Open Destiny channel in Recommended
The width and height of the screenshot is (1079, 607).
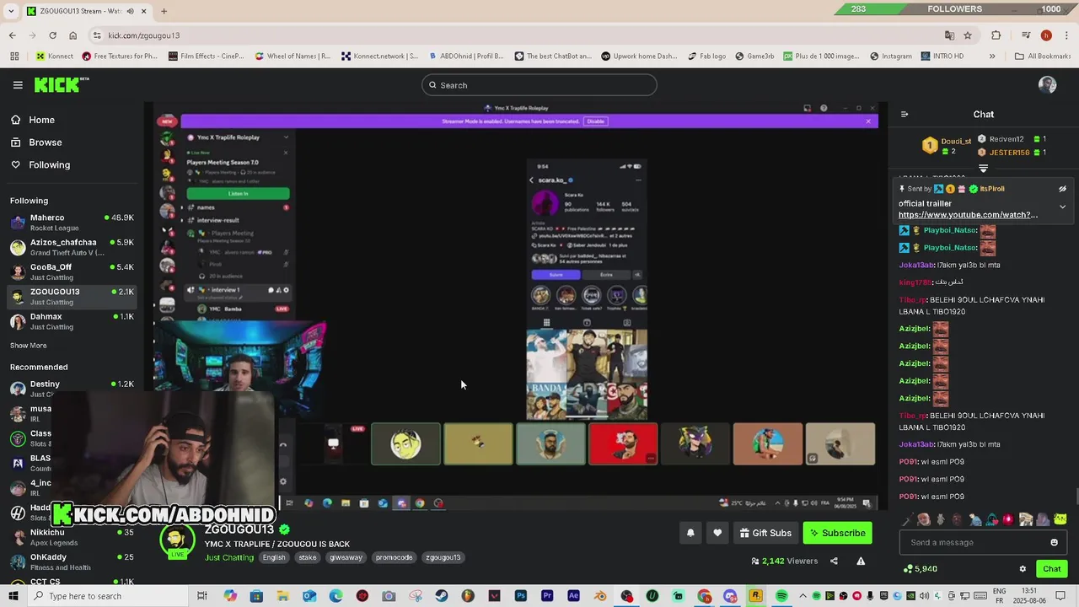pyautogui.click(x=72, y=389)
